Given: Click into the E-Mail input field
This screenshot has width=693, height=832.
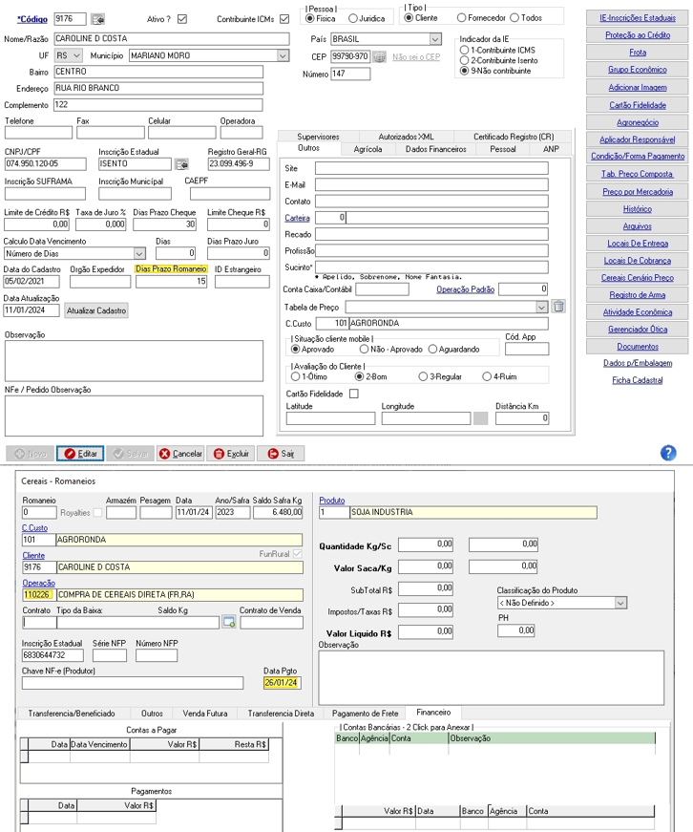Looking at the screenshot, I should (431, 184).
